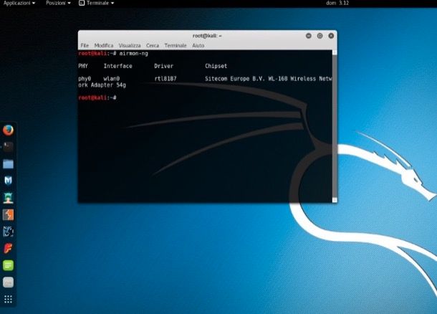Open the Aiuto menu
This screenshot has height=314, width=437.
[x=198, y=45]
